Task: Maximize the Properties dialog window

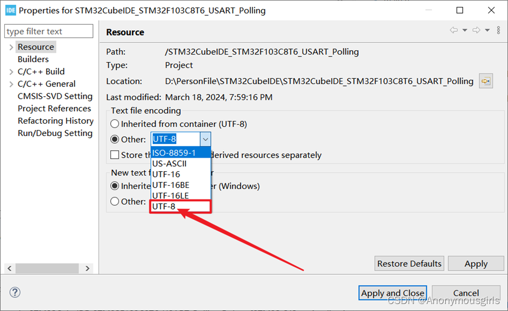Action: click(x=460, y=10)
